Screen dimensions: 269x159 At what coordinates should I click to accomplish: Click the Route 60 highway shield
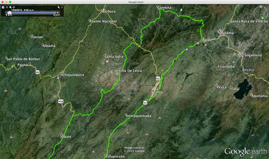click(x=37, y=72)
